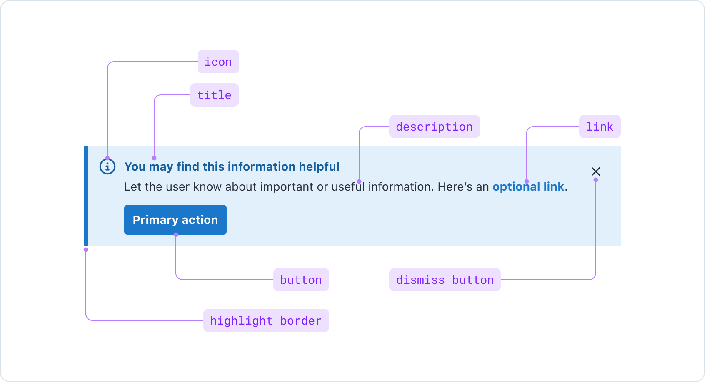Screen dimensions: 705x382
Task: Click the "dismiss button" annotation label
Action: click(x=445, y=280)
